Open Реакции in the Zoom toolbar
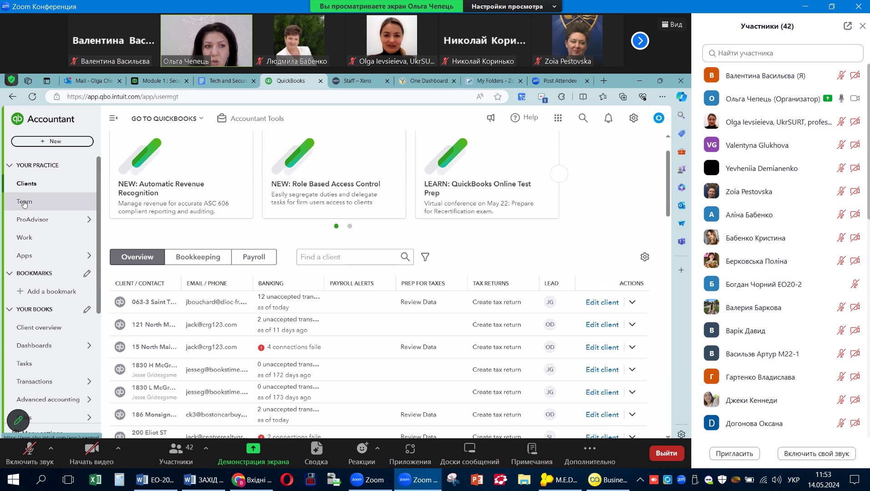This screenshot has width=870, height=491. pyautogui.click(x=362, y=454)
